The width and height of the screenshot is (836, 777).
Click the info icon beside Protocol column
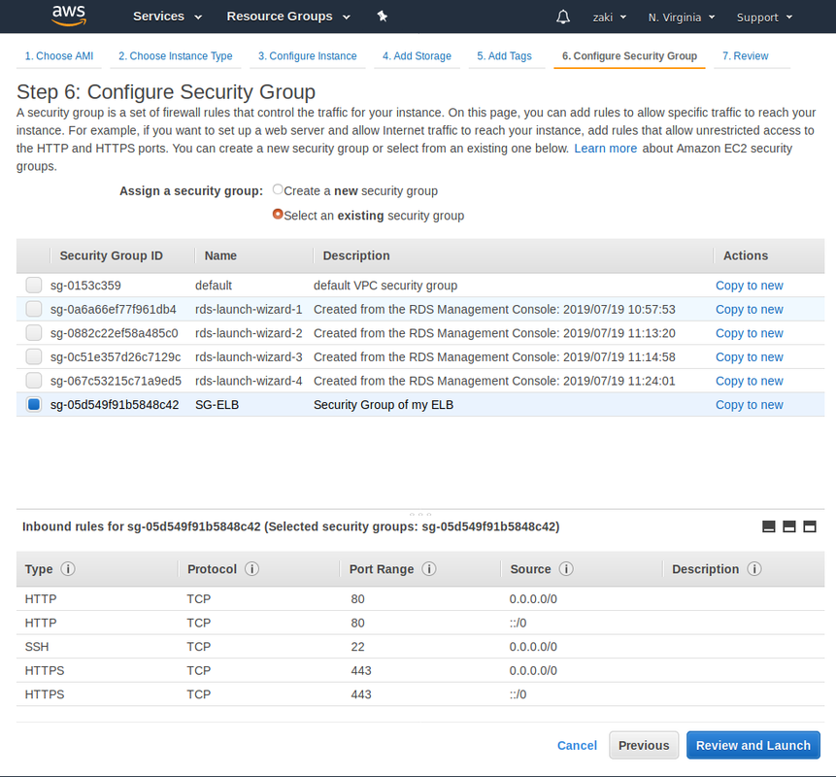point(251,569)
